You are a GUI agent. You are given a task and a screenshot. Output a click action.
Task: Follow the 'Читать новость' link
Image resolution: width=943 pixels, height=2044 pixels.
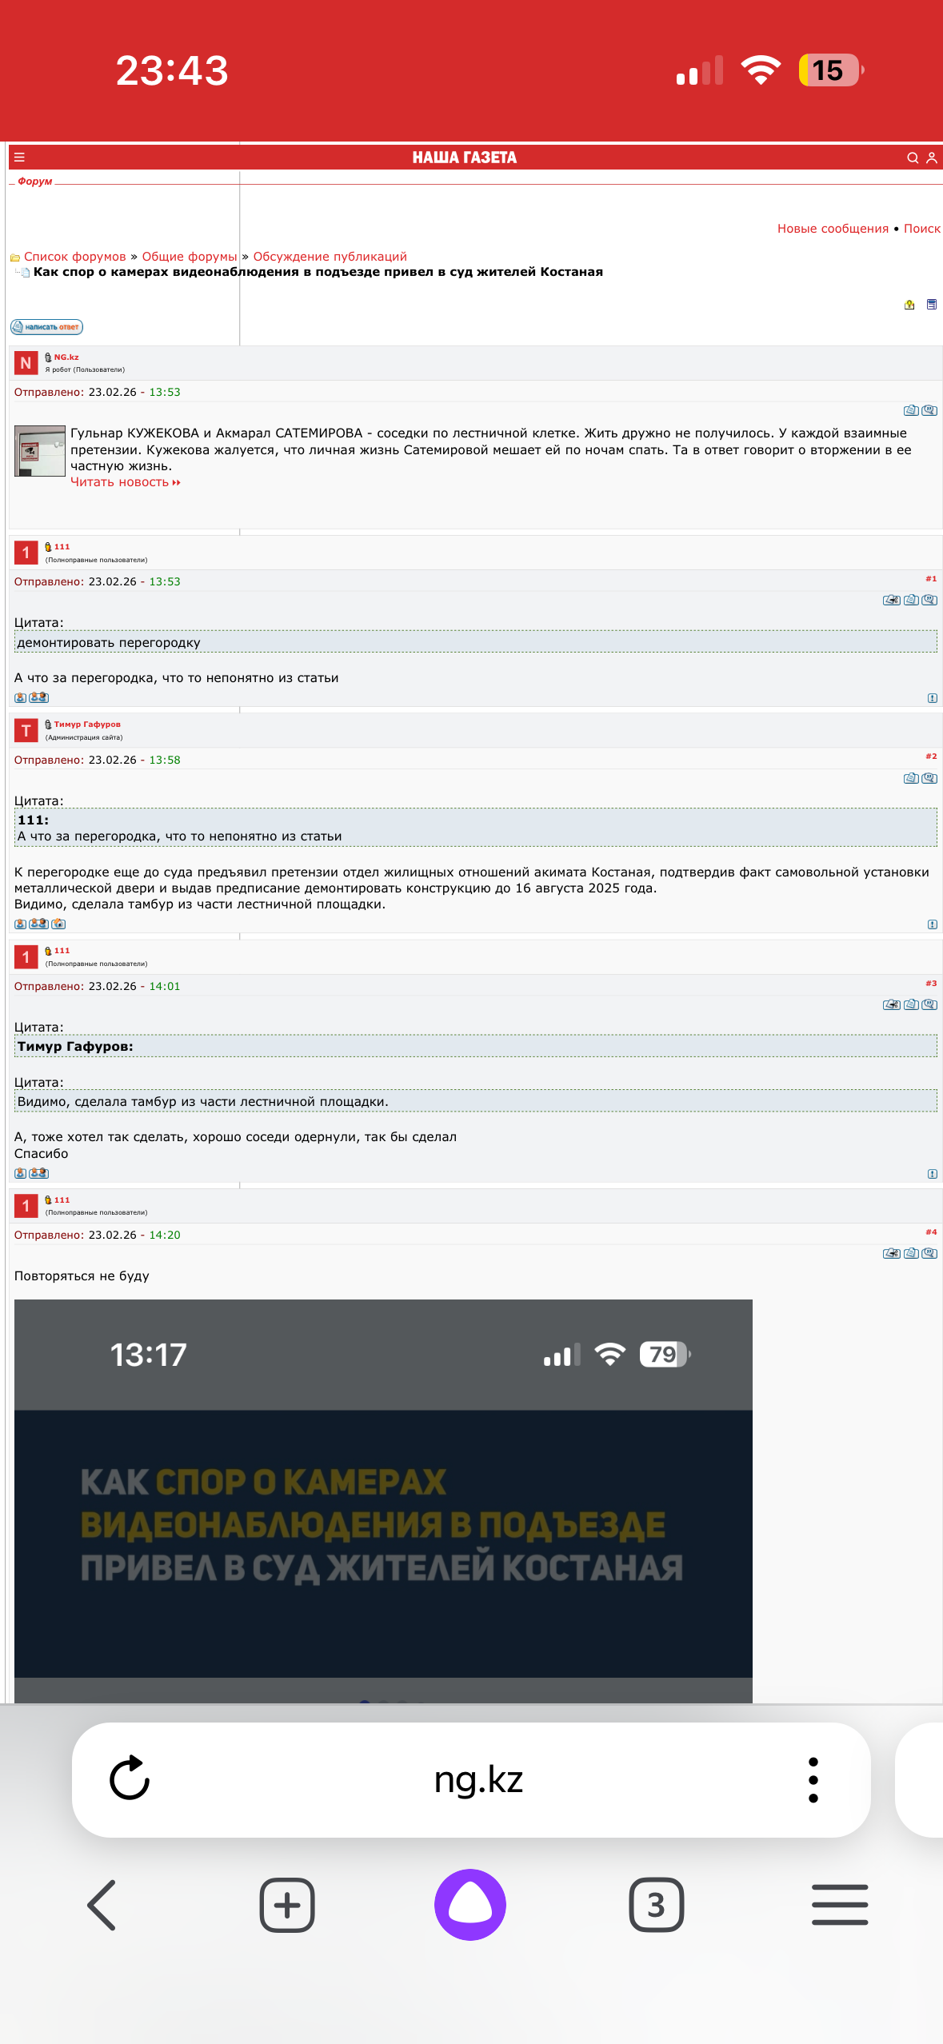pyautogui.click(x=126, y=482)
